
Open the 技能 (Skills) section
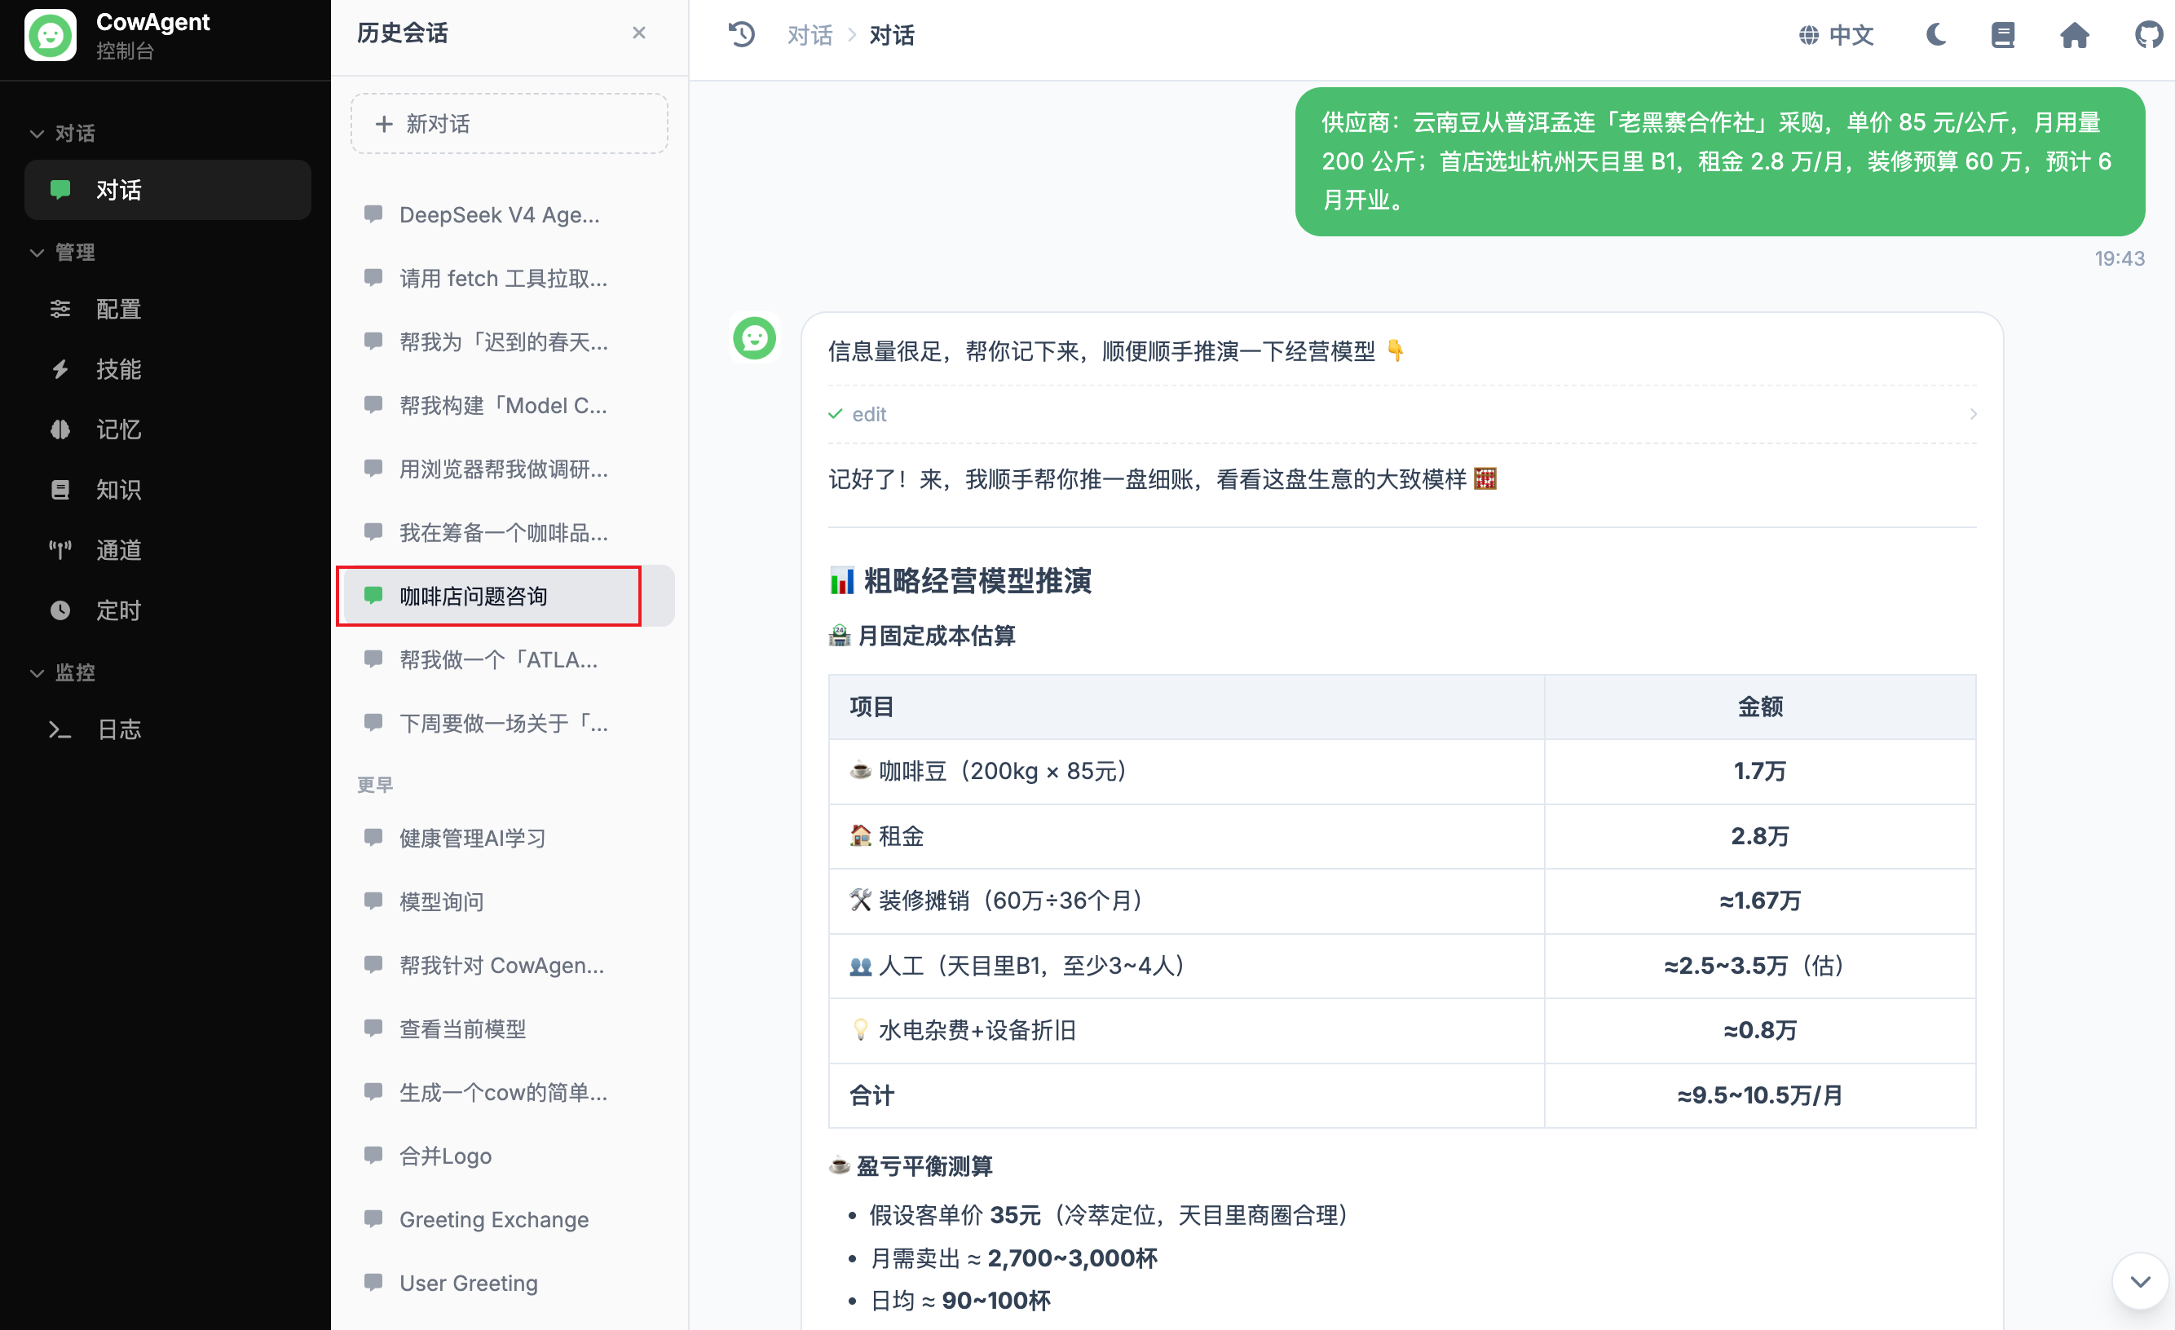(x=117, y=370)
